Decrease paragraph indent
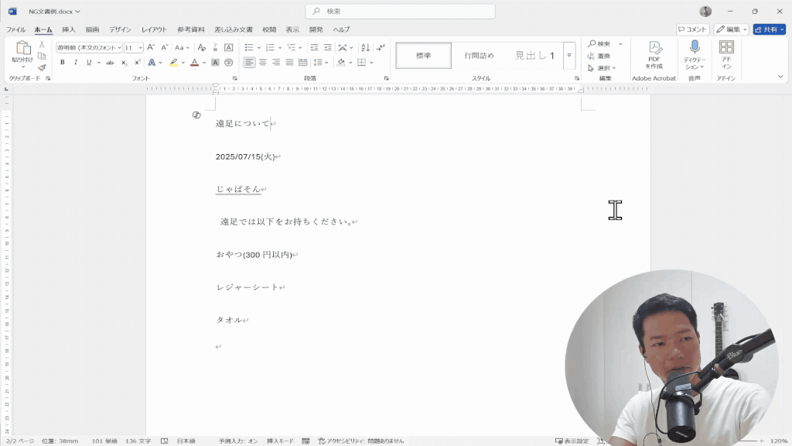Image resolution: width=792 pixels, height=446 pixels. coord(314,47)
